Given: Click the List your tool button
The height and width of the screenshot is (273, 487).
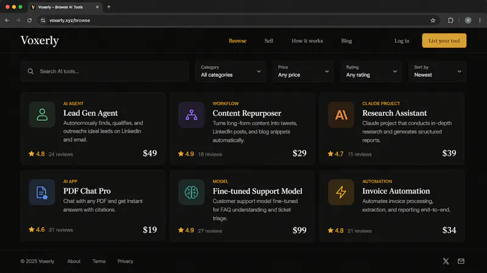Looking at the screenshot, I should pyautogui.click(x=444, y=41).
